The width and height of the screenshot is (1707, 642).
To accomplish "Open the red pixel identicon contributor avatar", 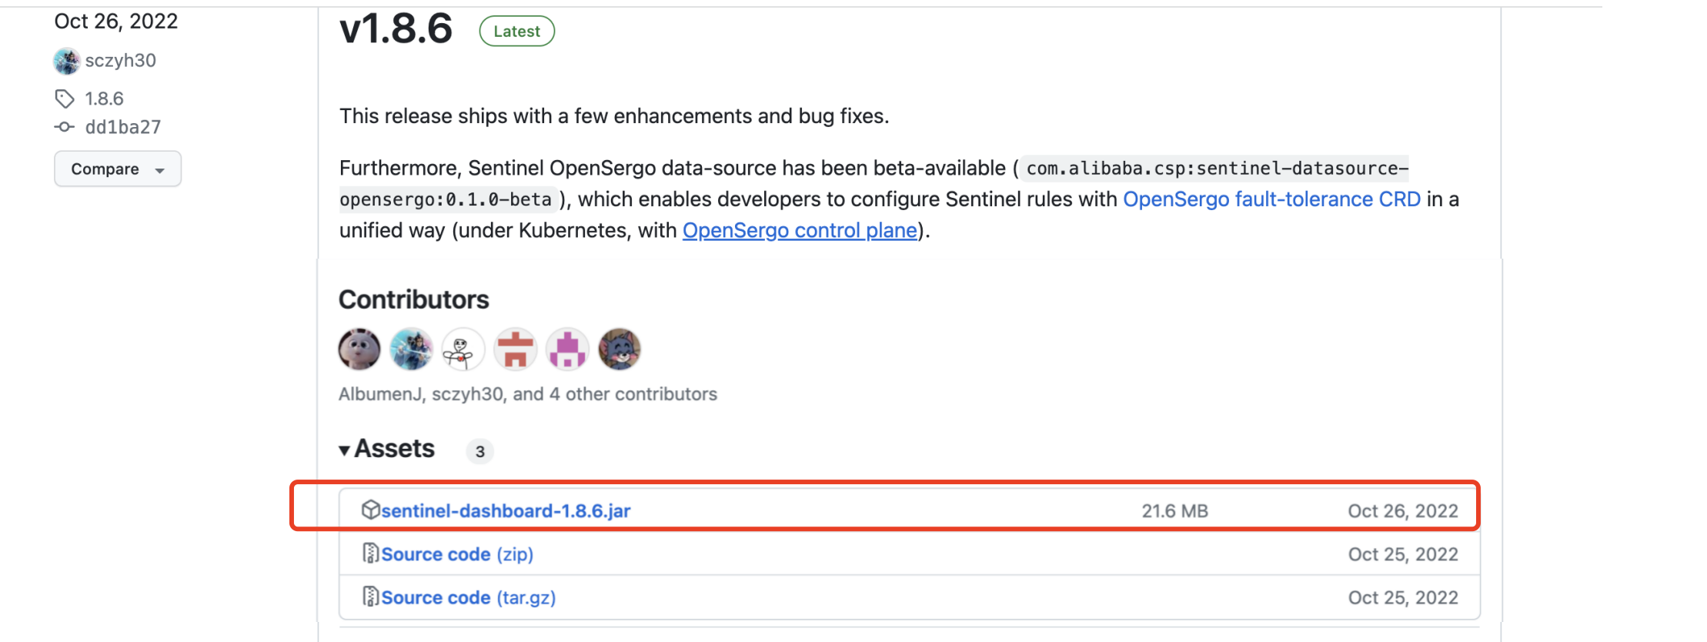I will (x=515, y=349).
